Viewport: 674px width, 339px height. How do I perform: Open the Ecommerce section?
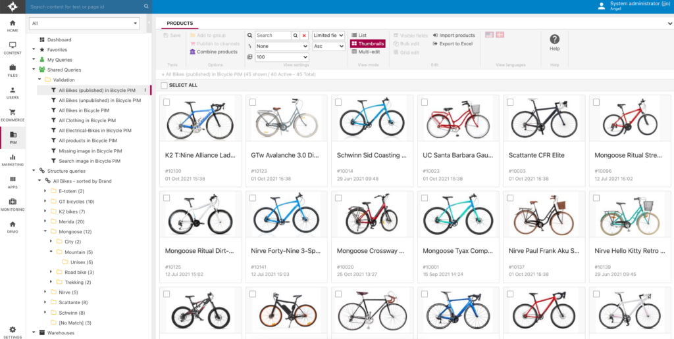pyautogui.click(x=13, y=115)
